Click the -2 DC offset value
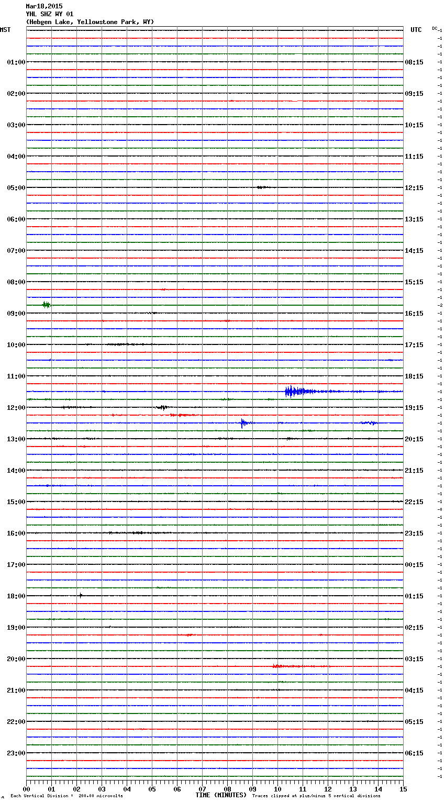Viewport: 445px width, 803px height. pyautogui.click(x=440, y=305)
